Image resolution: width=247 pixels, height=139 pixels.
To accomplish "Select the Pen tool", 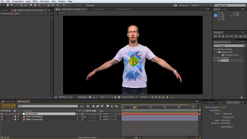I will pos(35,5).
